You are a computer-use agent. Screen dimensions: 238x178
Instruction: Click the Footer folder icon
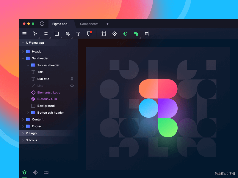28,126
